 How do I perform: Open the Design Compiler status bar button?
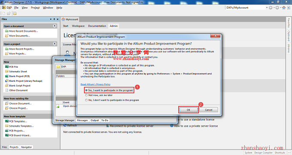[263, 152]
